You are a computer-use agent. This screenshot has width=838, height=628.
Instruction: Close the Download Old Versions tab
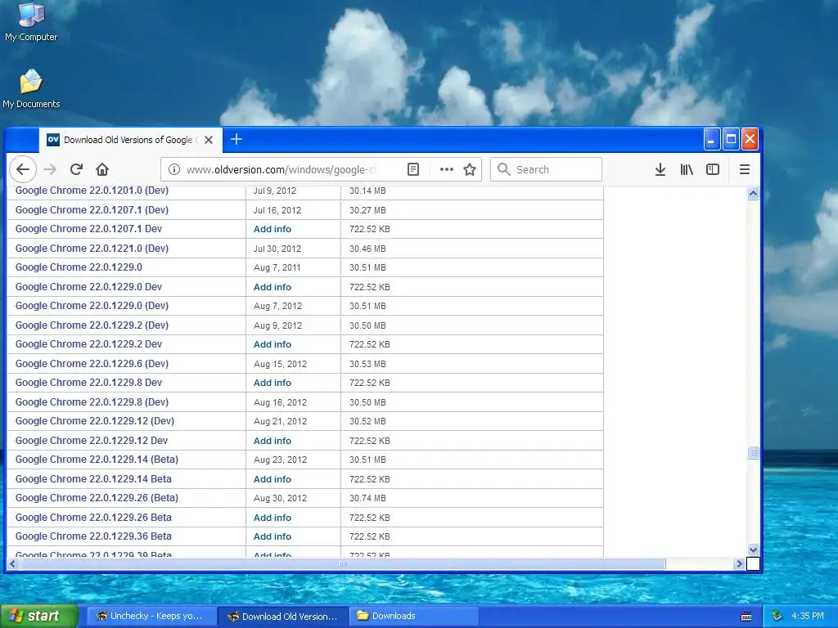pos(209,140)
